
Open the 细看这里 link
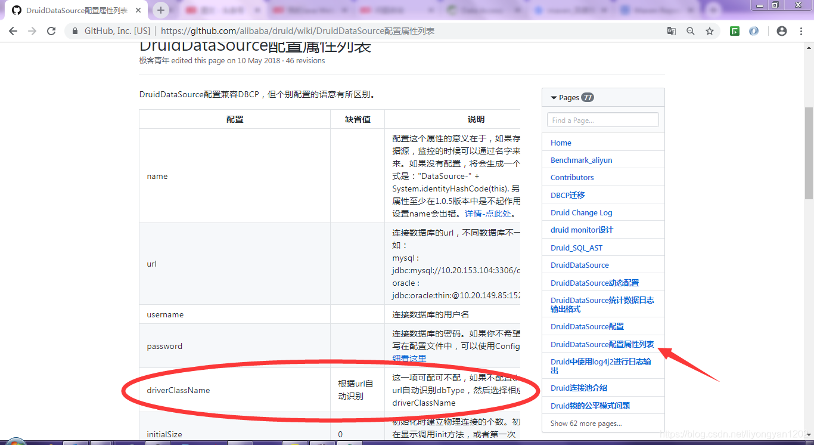409,359
